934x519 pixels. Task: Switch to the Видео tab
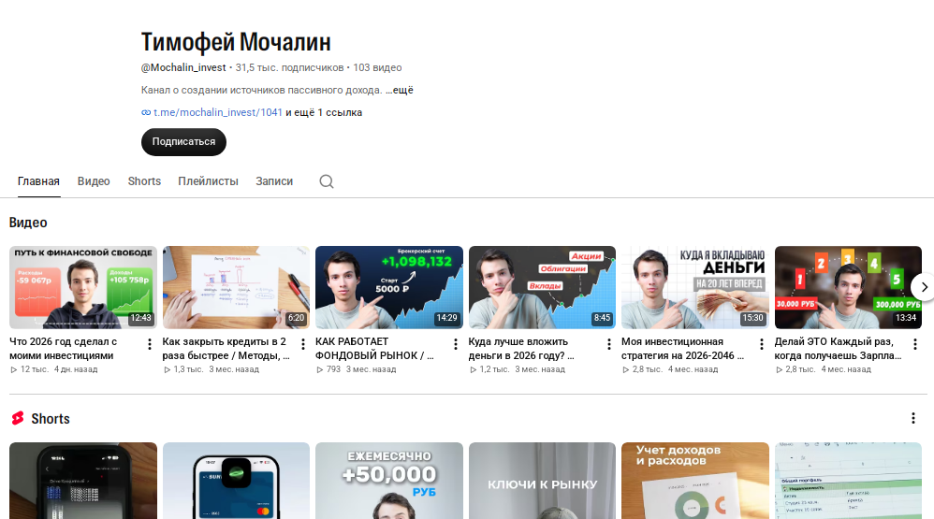(94, 181)
